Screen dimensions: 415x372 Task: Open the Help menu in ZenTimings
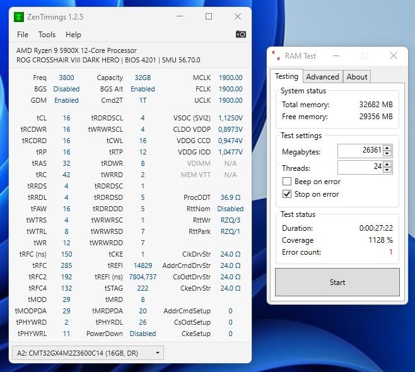click(x=73, y=35)
